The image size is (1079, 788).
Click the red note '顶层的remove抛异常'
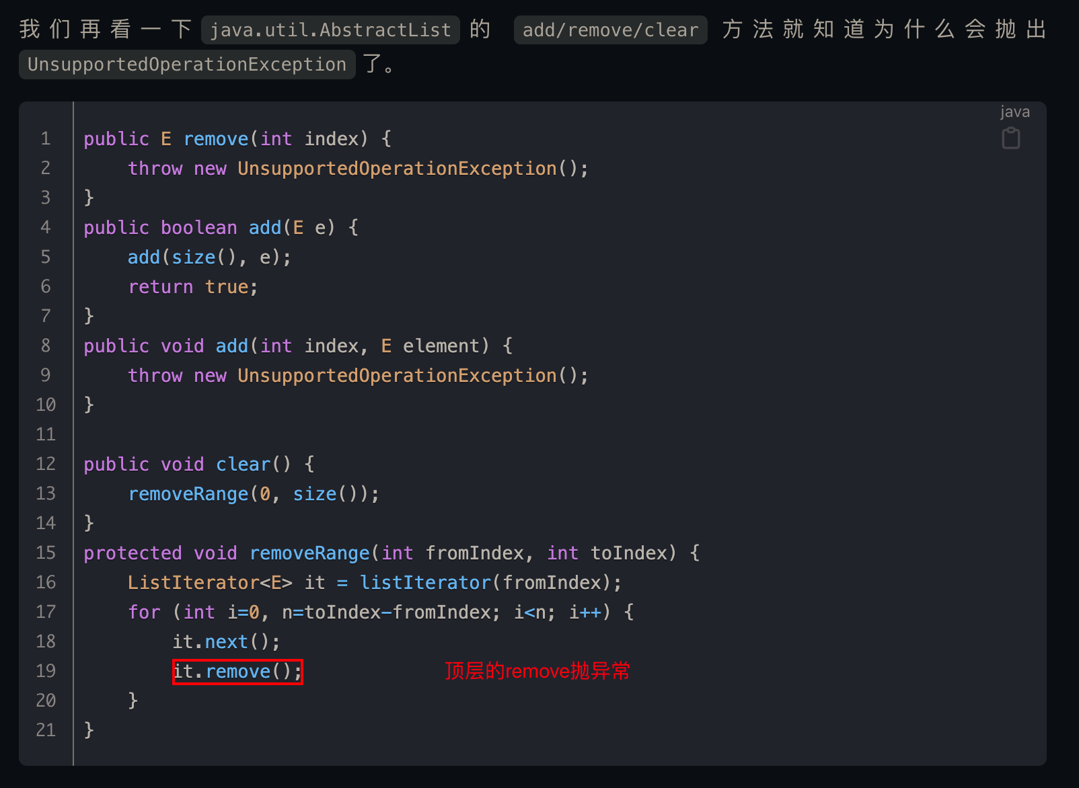click(x=537, y=671)
